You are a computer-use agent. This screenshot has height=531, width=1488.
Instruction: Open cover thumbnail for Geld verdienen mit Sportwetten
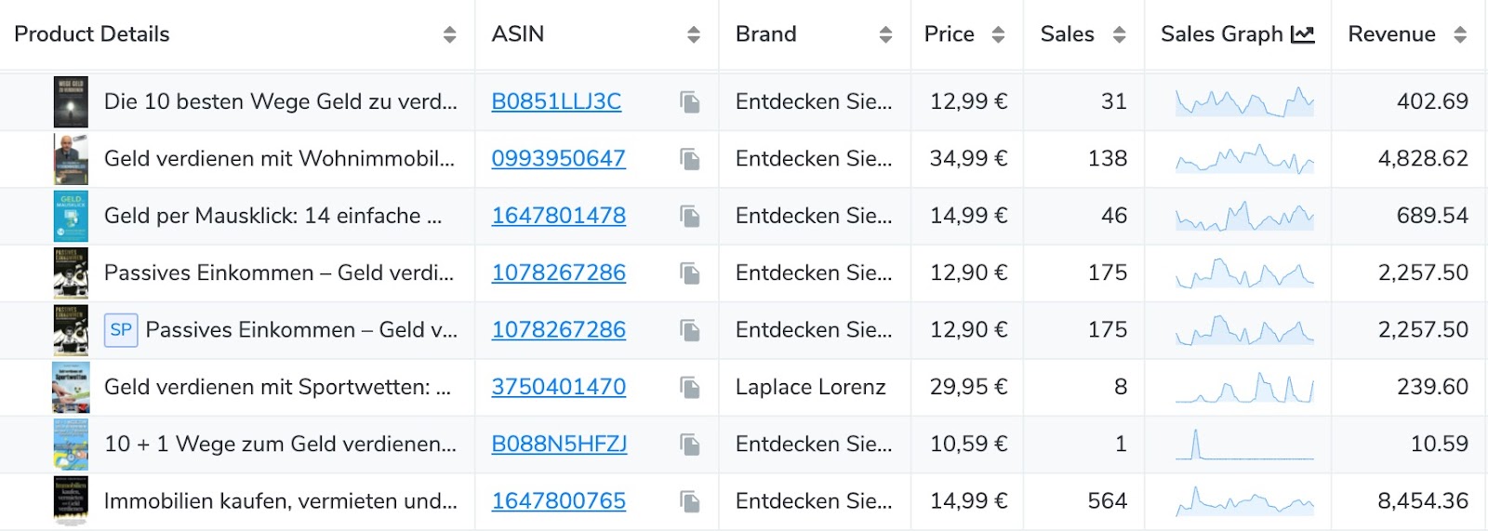[x=72, y=387]
